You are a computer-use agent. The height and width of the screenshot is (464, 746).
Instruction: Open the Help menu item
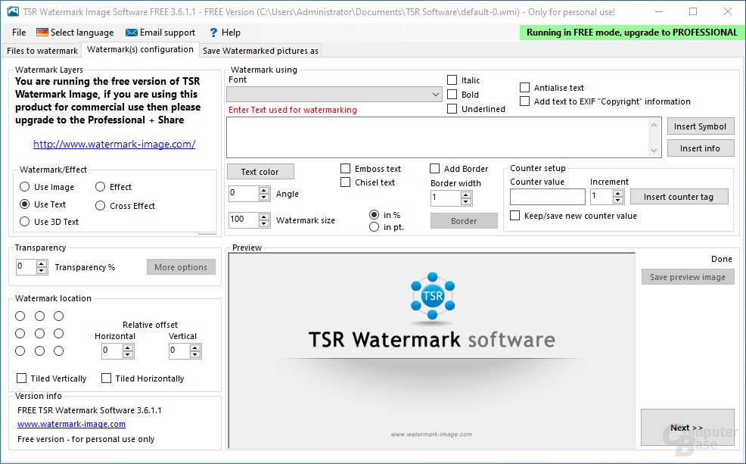pyautogui.click(x=225, y=33)
